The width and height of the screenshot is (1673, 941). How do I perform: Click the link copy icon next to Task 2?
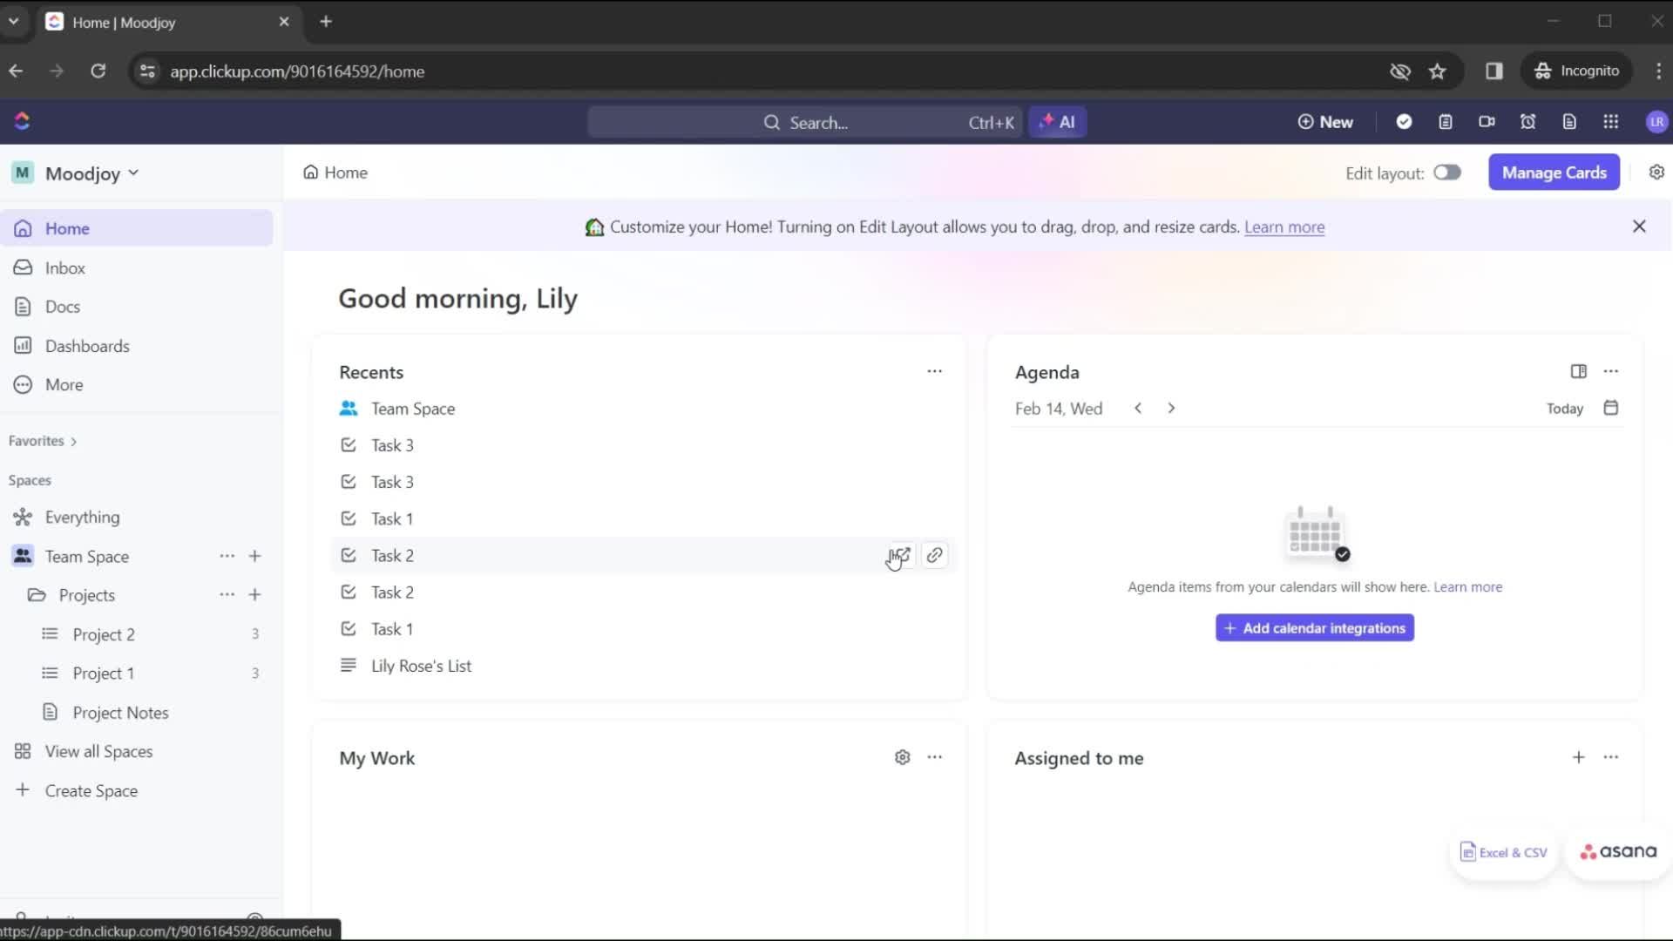coord(934,555)
